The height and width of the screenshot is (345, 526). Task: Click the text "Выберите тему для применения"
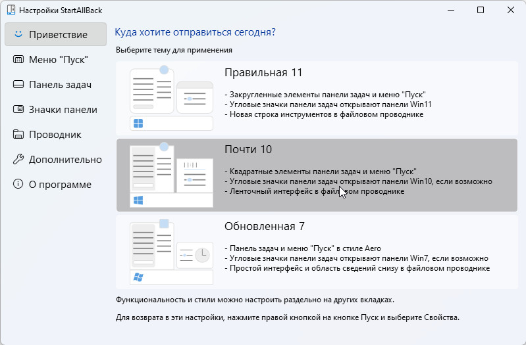coord(174,50)
